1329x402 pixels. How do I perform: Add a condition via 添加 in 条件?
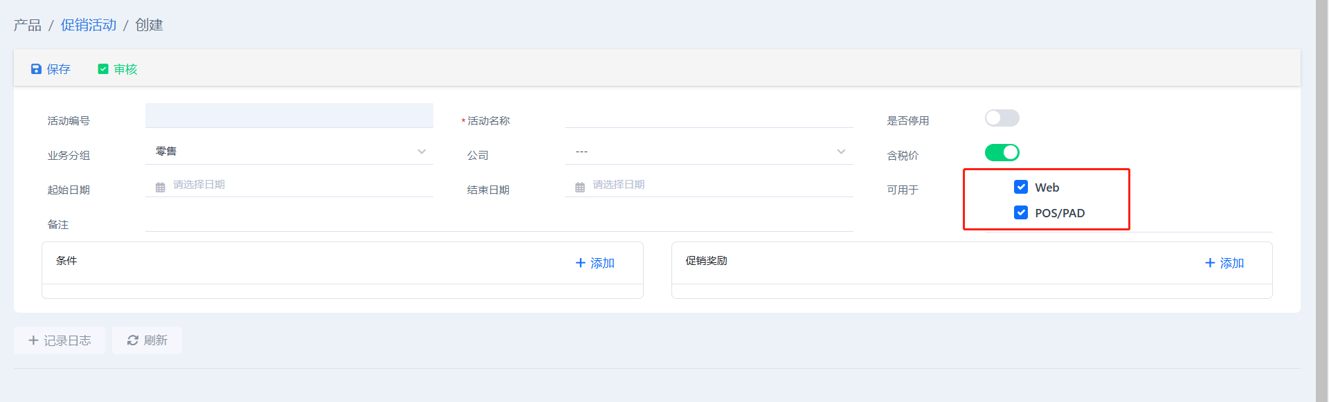(x=595, y=263)
